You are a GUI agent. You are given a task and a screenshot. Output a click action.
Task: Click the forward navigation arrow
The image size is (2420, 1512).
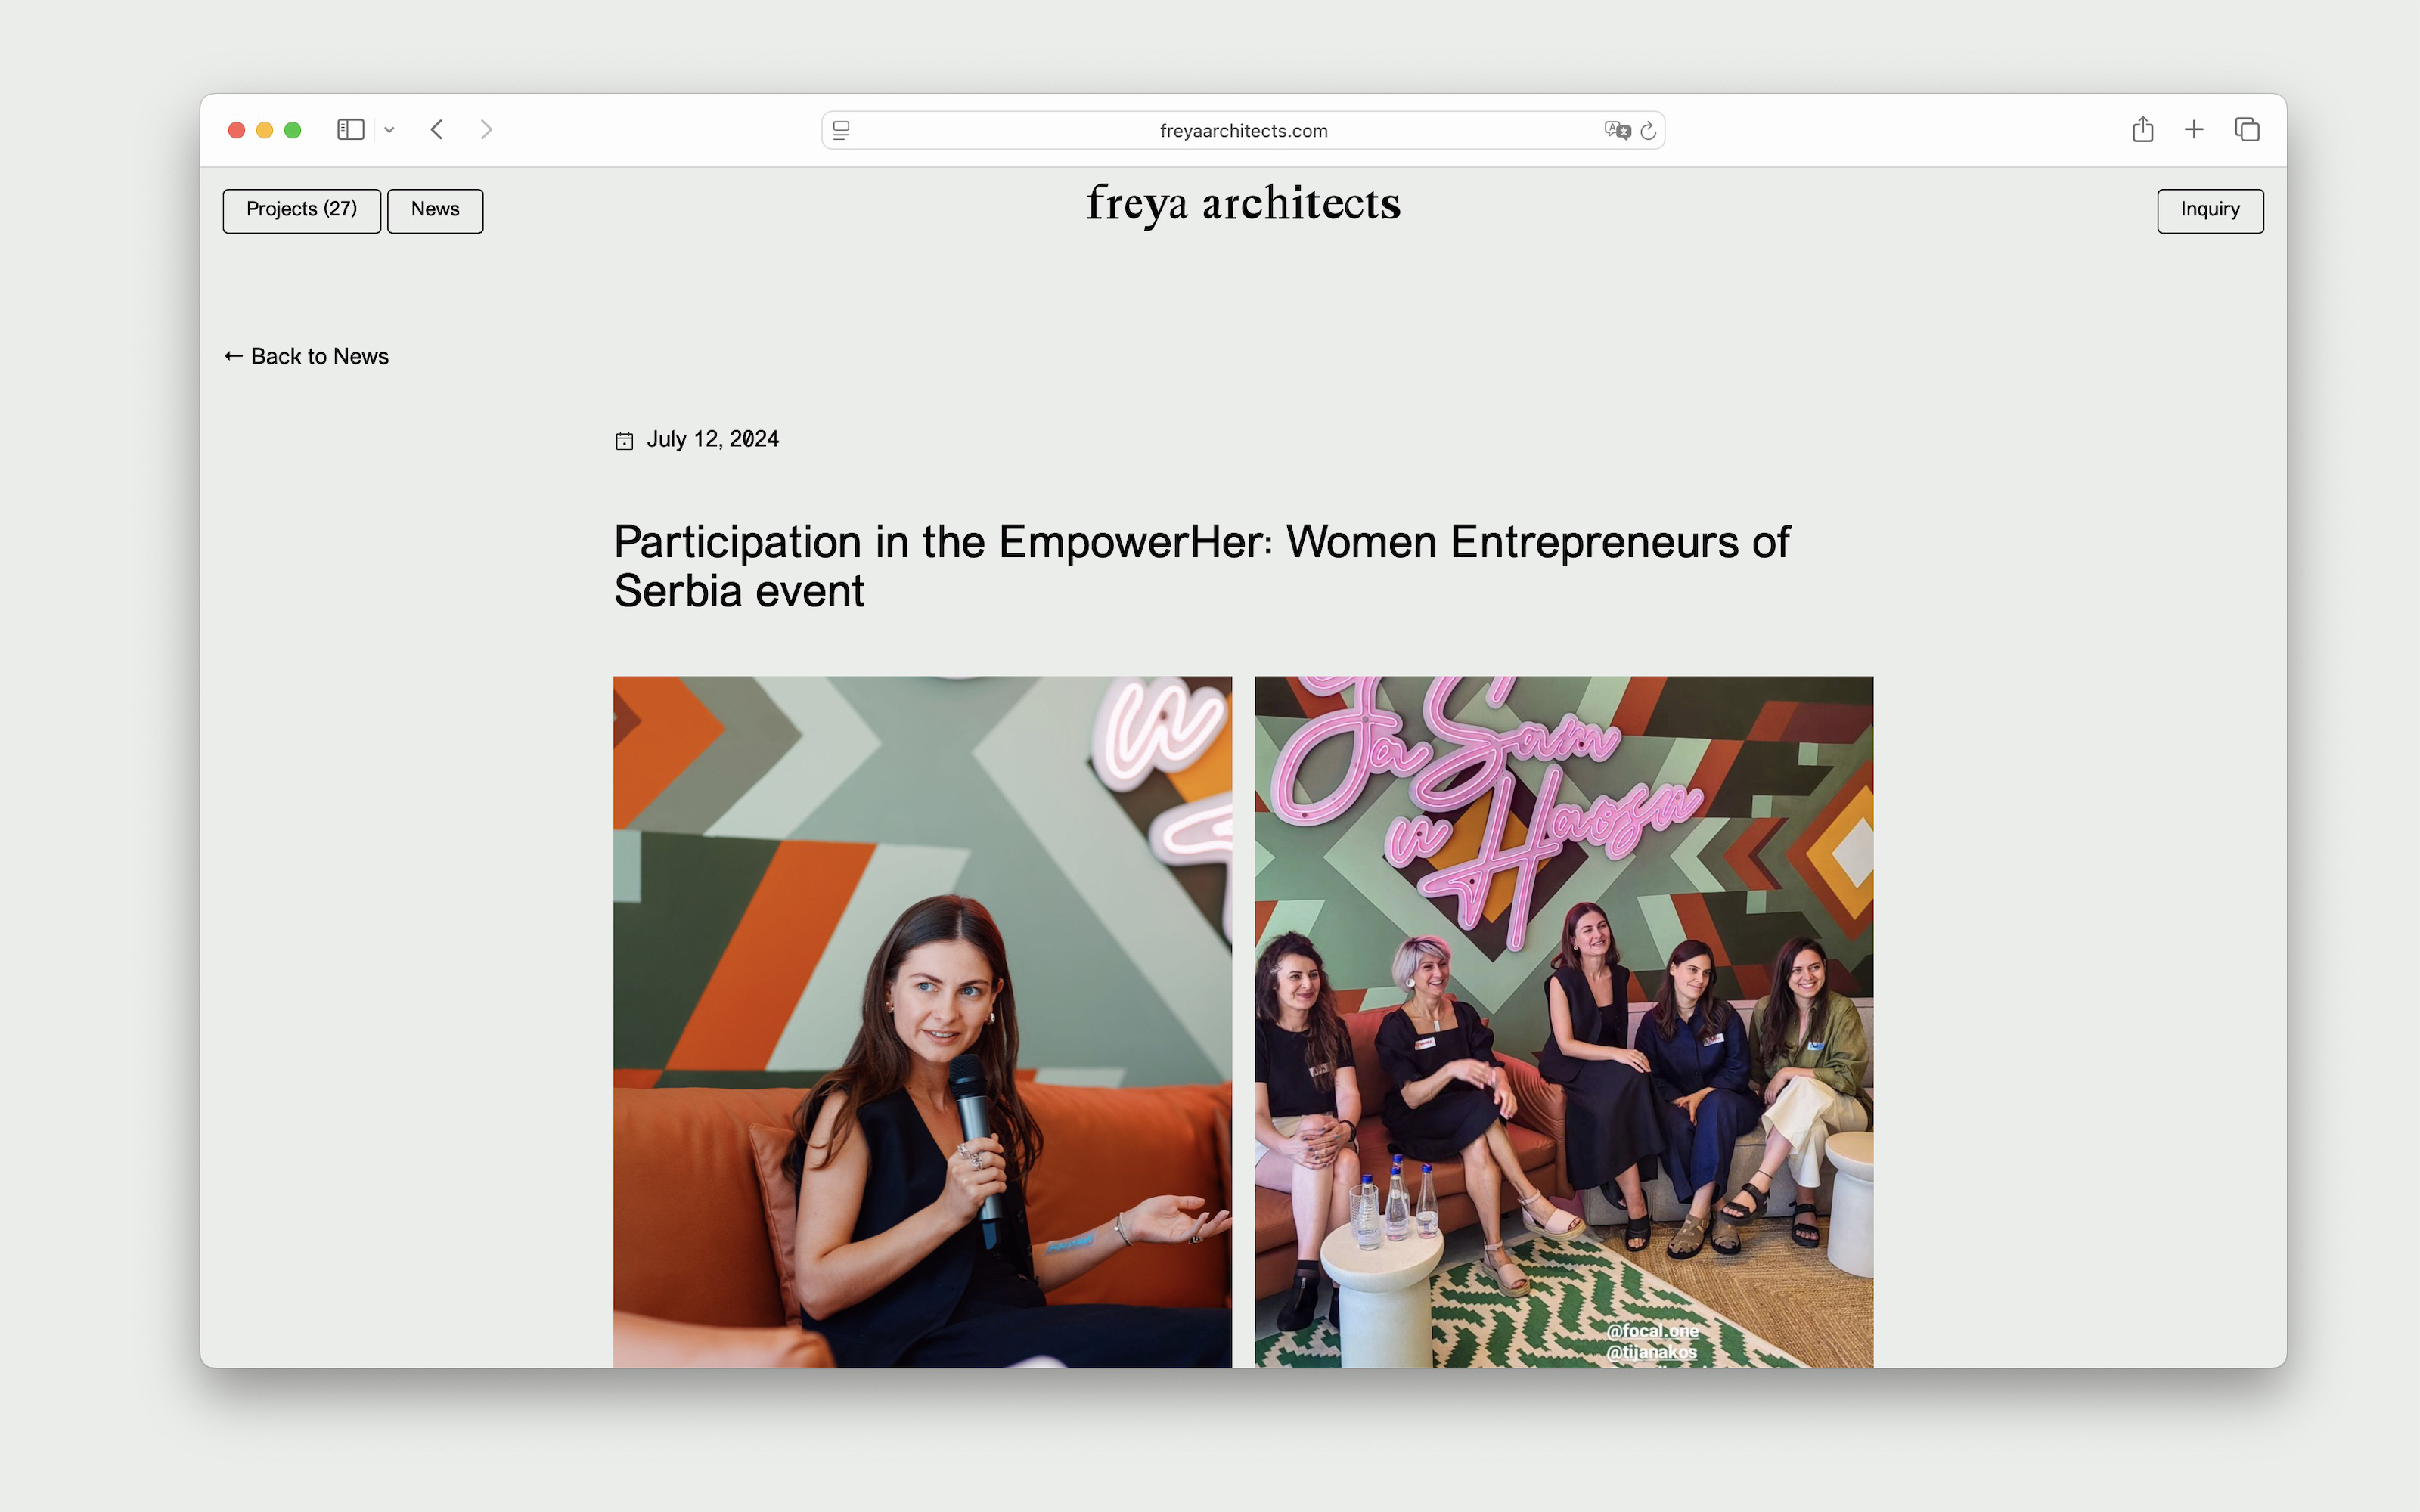pos(486,130)
